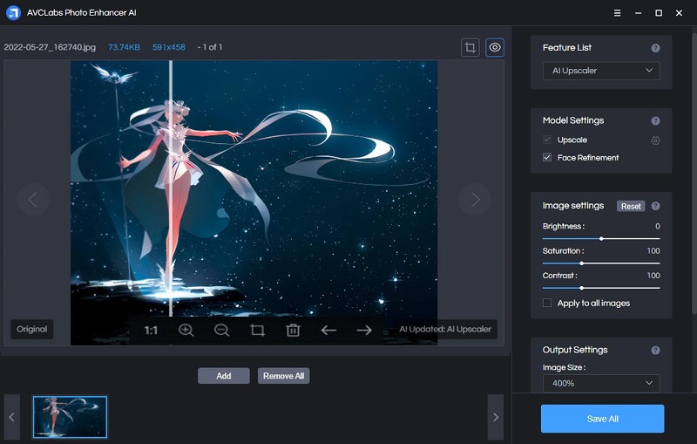
Task: Zoom out of the preview image
Action: [221, 330]
